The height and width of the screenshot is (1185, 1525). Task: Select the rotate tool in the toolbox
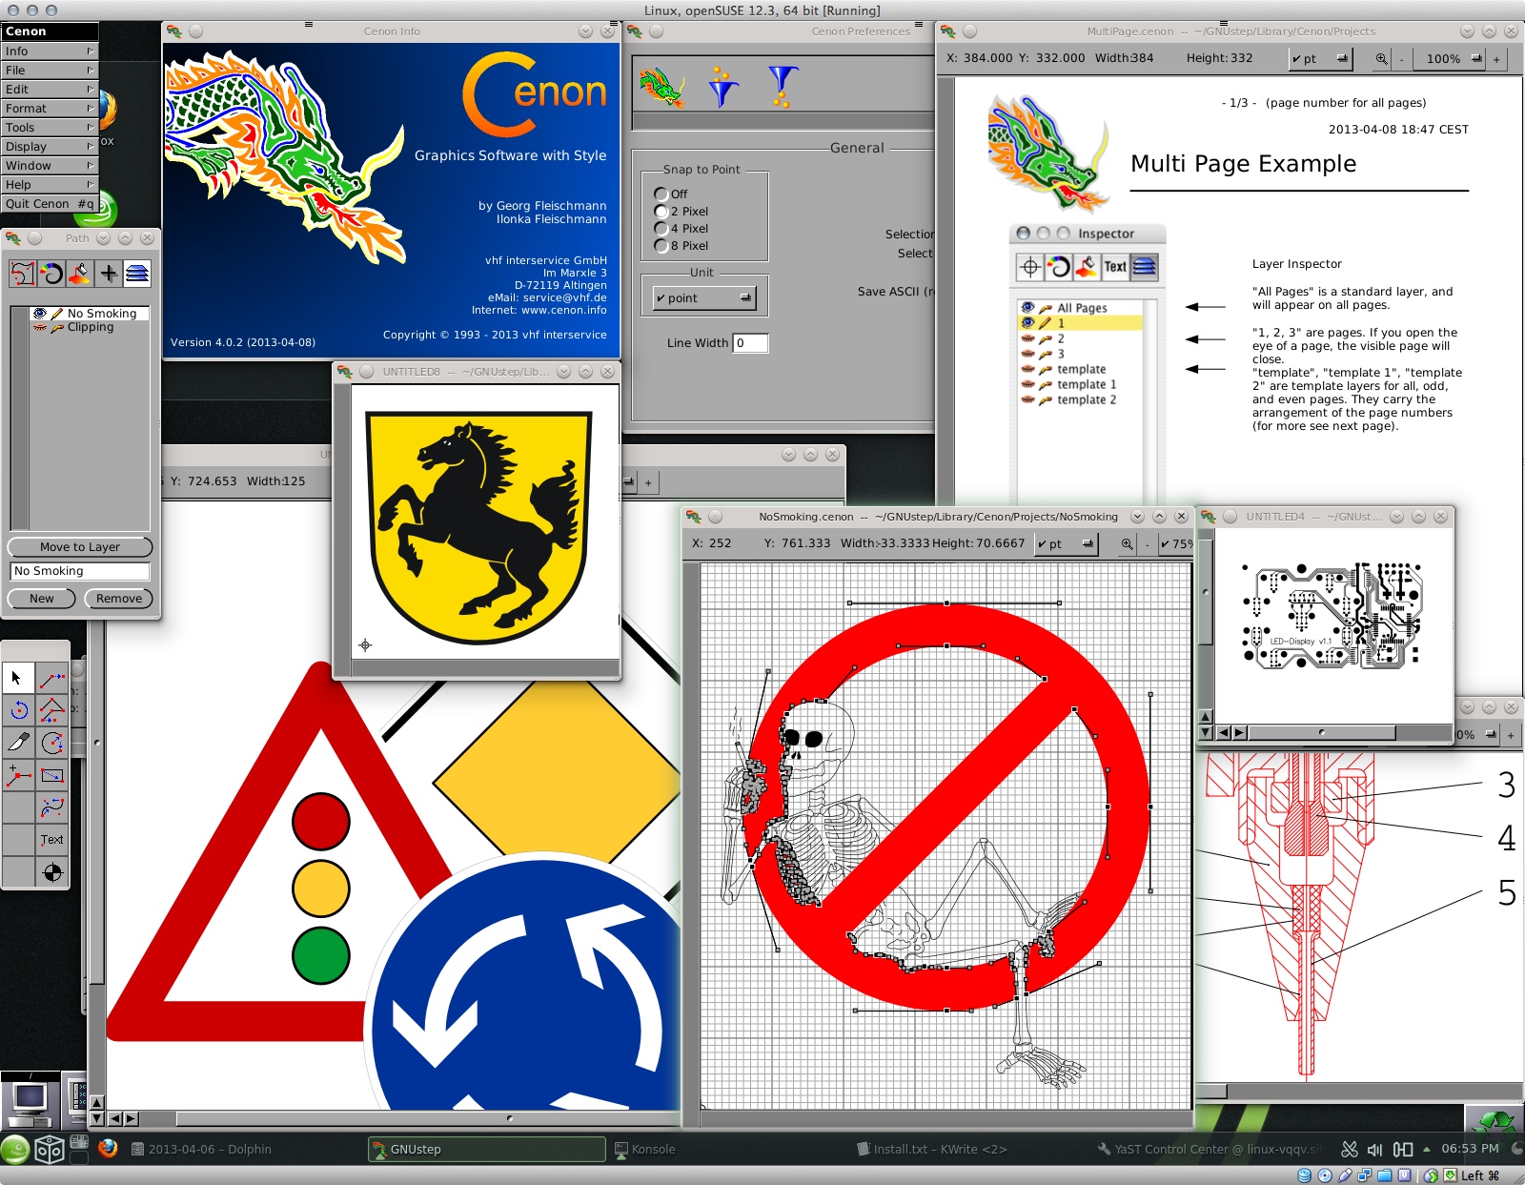[19, 710]
